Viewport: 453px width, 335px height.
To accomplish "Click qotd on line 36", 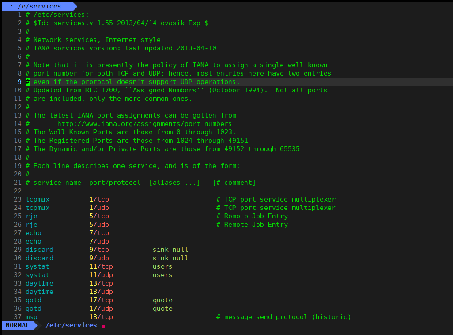I will [34, 308].
